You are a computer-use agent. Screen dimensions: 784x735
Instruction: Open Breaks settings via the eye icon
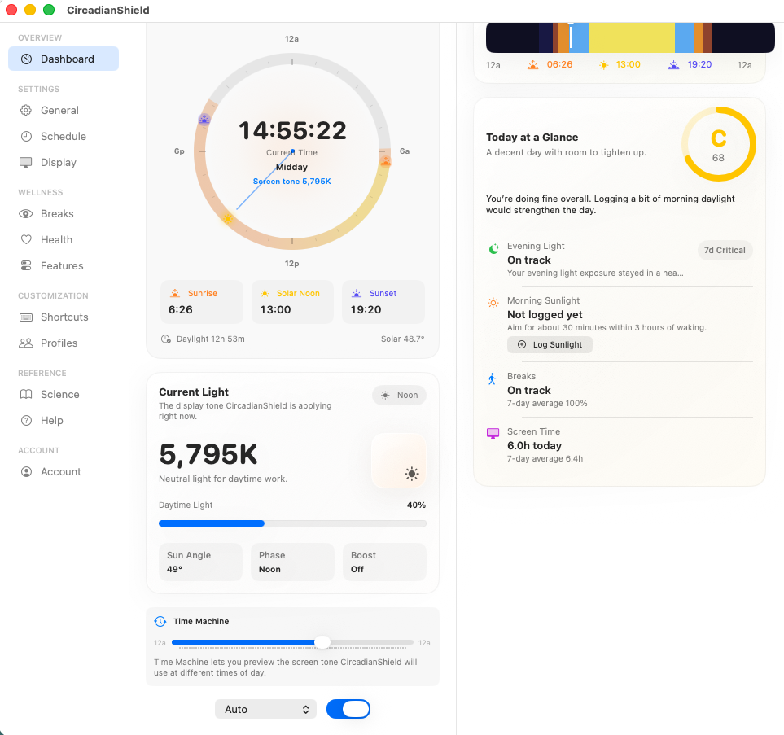27,213
